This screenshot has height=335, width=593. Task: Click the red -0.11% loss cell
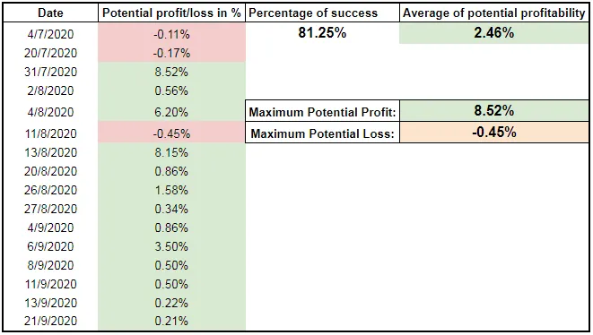(x=171, y=34)
